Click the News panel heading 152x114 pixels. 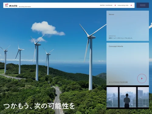tap(111, 14)
